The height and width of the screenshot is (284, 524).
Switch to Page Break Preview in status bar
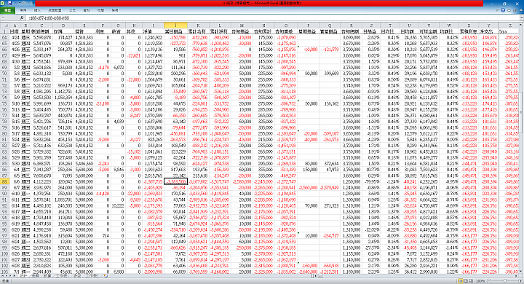[471, 281]
